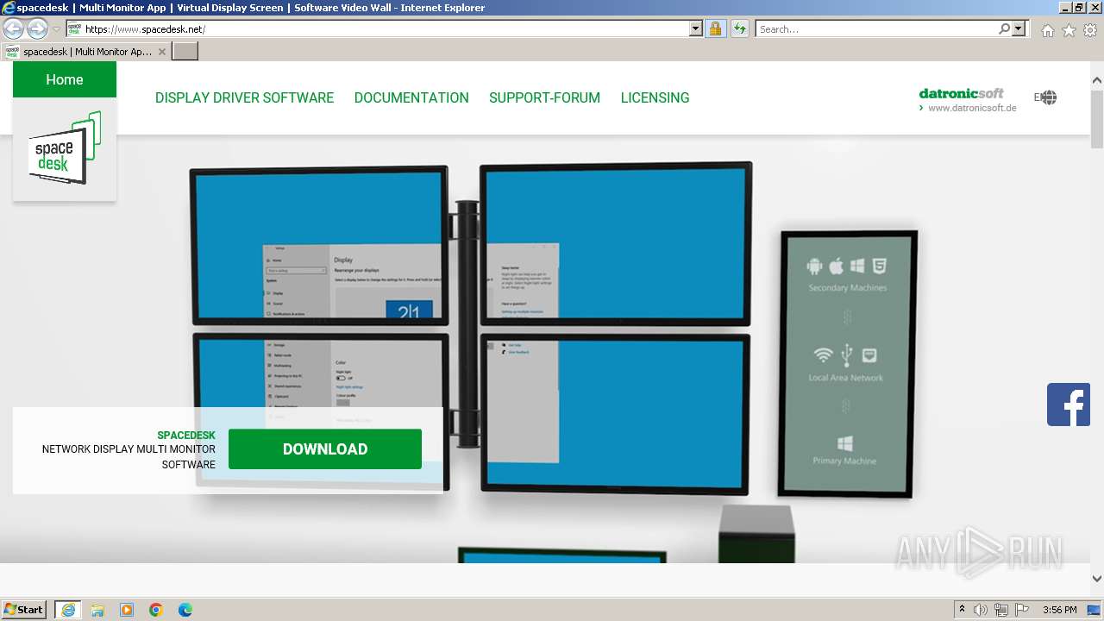Click the page scrollbar up arrow

pyautogui.click(x=1097, y=80)
